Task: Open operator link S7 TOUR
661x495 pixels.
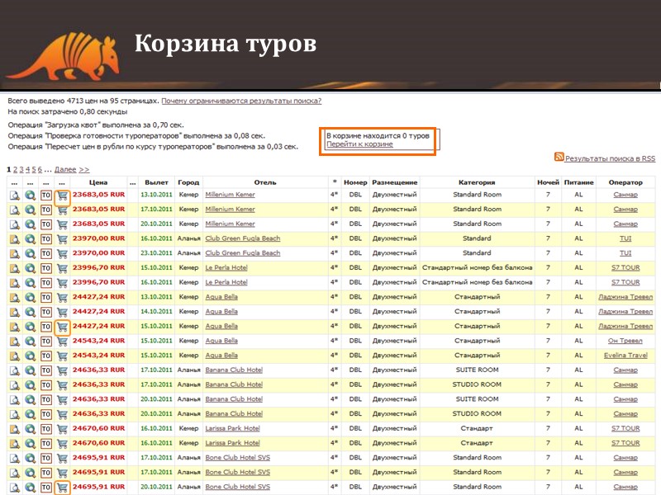Action: coord(626,268)
